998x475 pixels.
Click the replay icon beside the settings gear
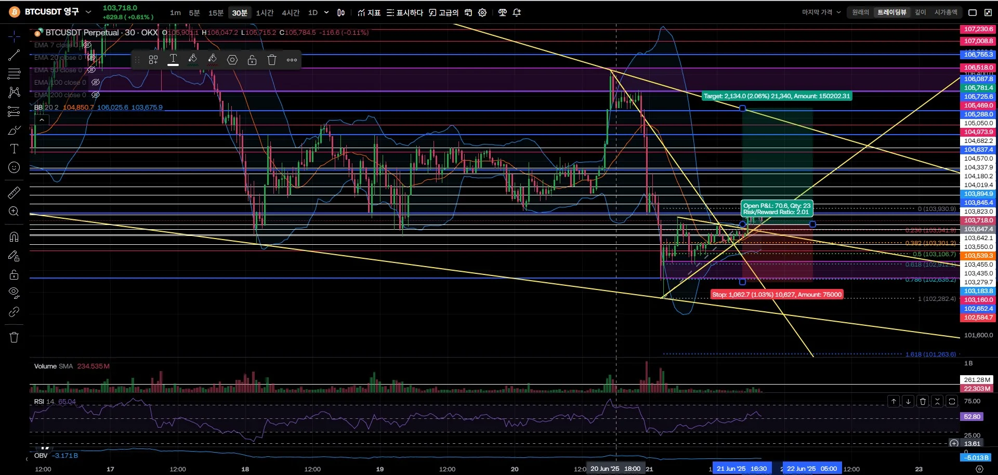pos(468,12)
